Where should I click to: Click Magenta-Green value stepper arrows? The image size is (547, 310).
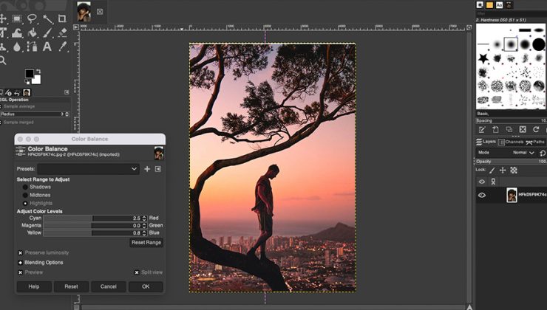[x=144, y=226]
